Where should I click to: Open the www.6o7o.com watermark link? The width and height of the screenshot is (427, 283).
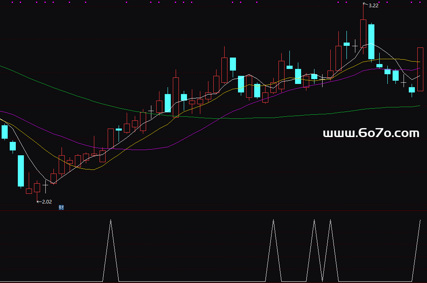pos(371,133)
